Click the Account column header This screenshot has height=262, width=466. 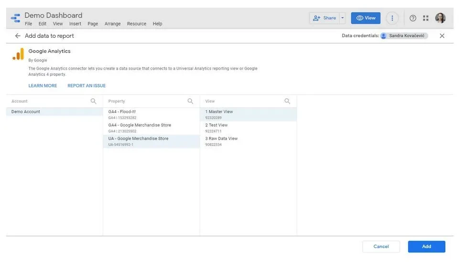pyautogui.click(x=19, y=101)
